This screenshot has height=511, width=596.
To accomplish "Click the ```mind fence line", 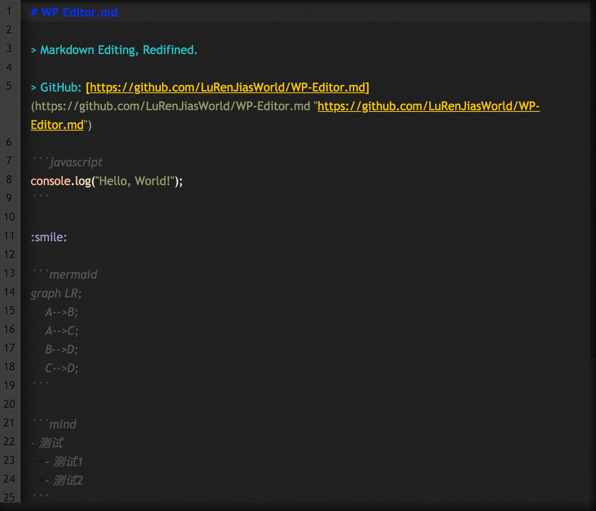I will [54, 424].
